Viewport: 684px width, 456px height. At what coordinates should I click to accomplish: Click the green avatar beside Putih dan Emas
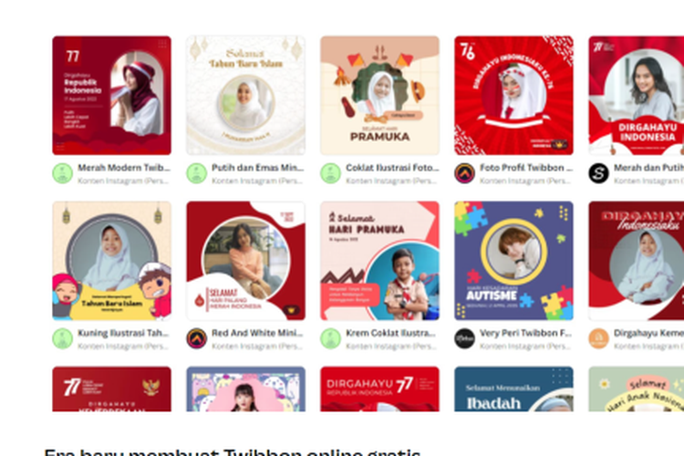[197, 173]
